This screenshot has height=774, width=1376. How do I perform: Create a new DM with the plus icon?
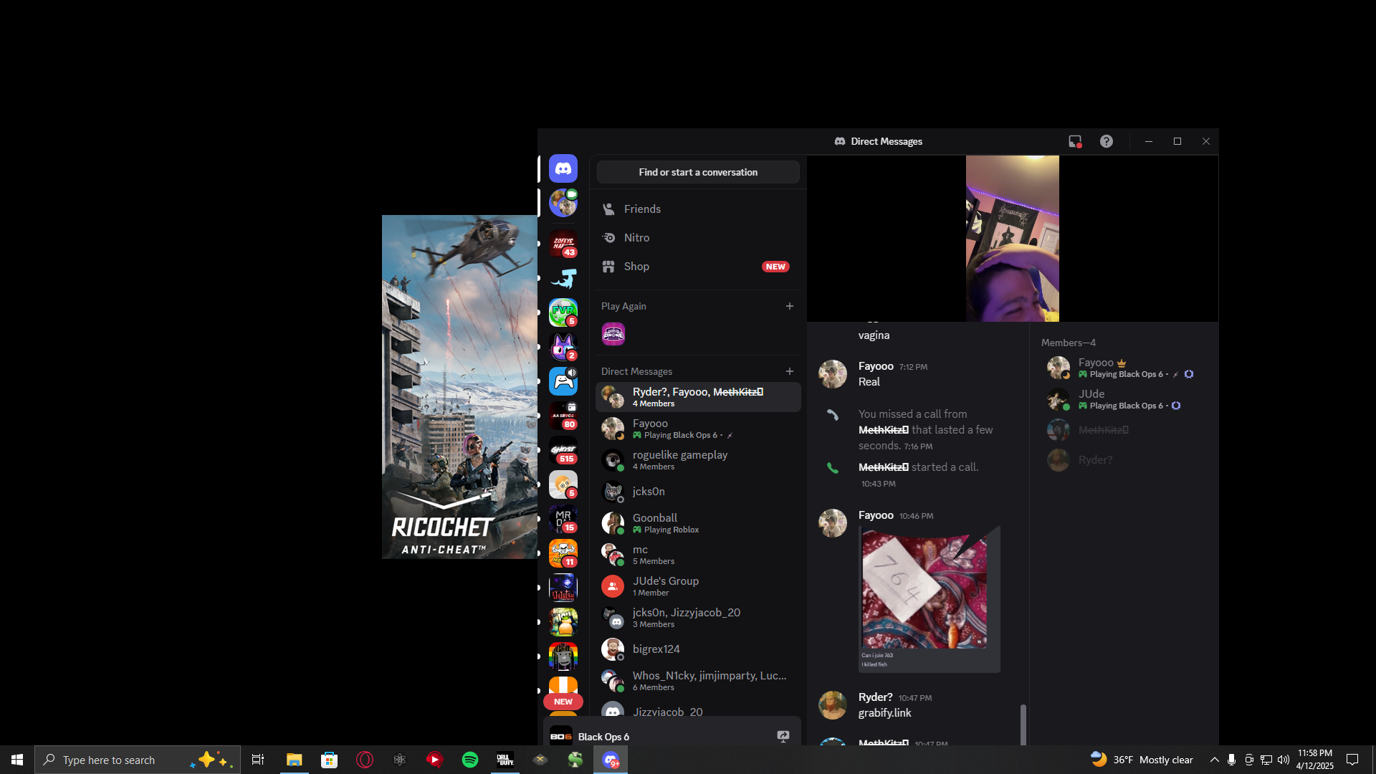tap(790, 371)
